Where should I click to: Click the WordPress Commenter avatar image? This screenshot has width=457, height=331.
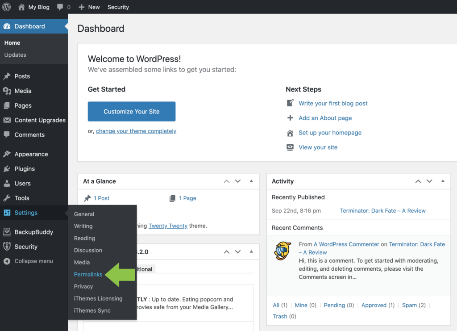[x=283, y=251]
